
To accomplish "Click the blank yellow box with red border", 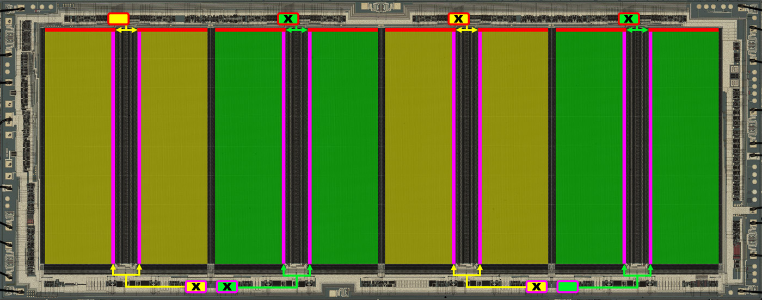I will 118,19.
